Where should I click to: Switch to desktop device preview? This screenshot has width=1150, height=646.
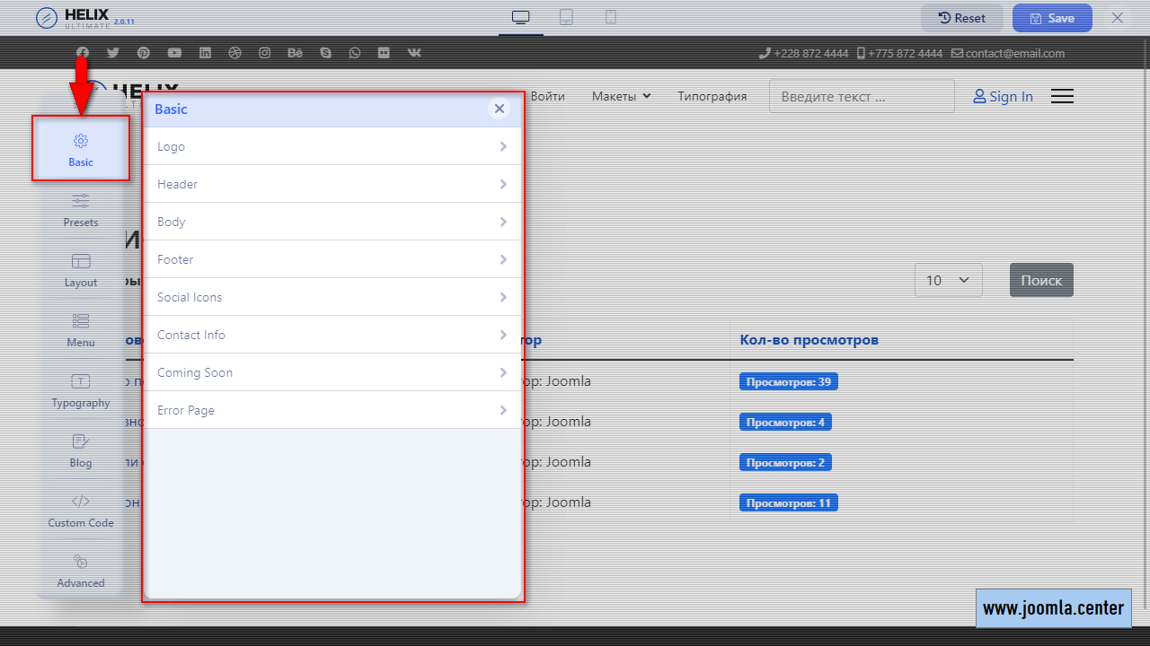pyautogui.click(x=521, y=18)
